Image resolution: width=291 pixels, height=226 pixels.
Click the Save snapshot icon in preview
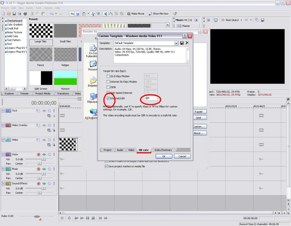tap(263, 20)
